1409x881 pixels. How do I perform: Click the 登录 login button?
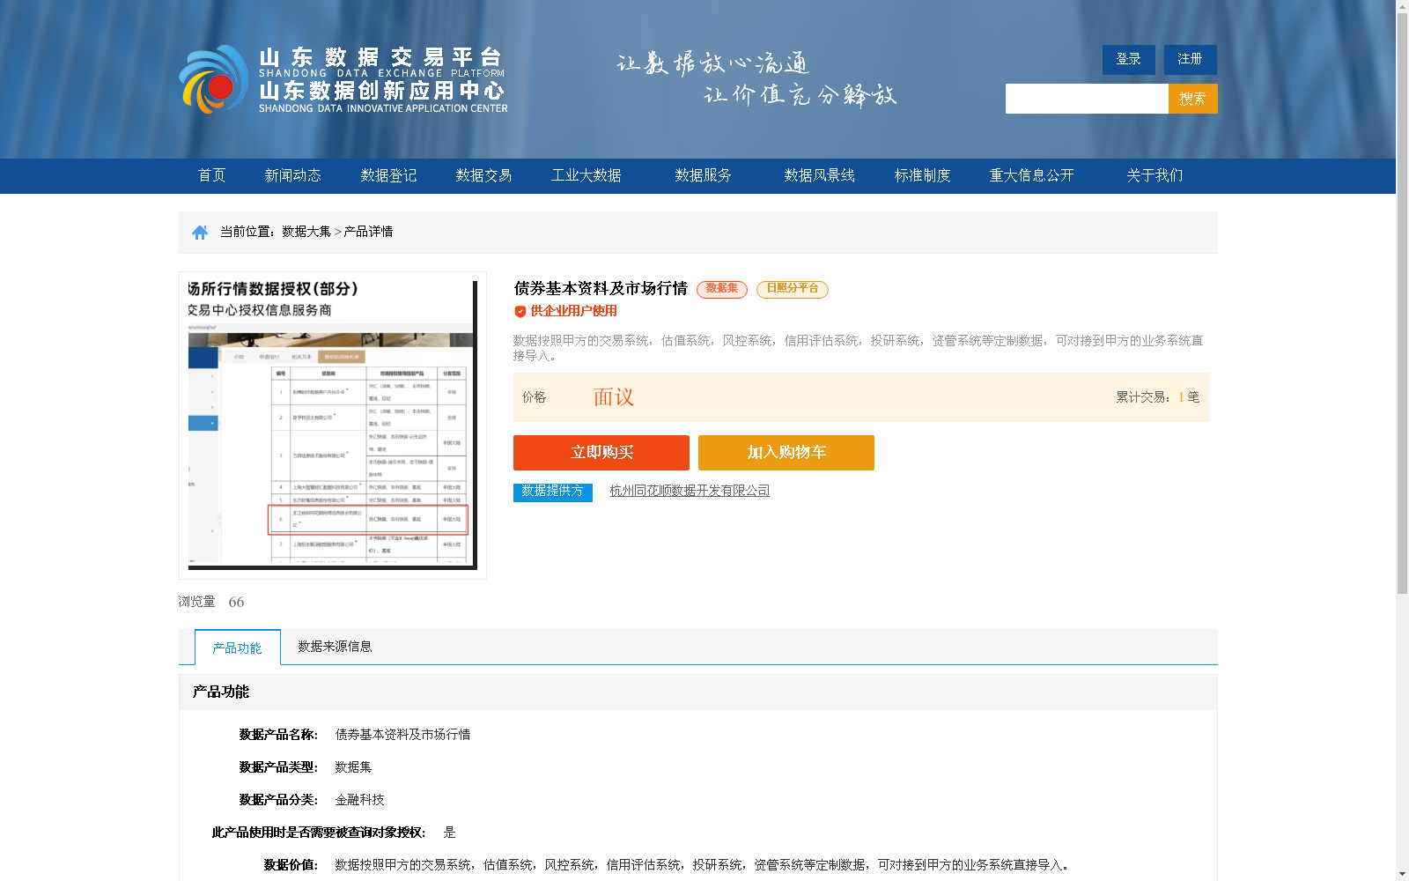1128,59
